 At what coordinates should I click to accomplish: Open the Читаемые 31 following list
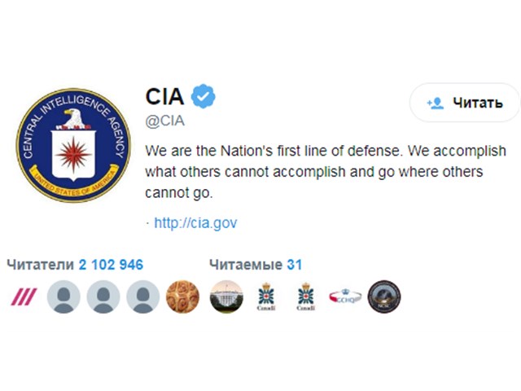pyautogui.click(x=256, y=265)
